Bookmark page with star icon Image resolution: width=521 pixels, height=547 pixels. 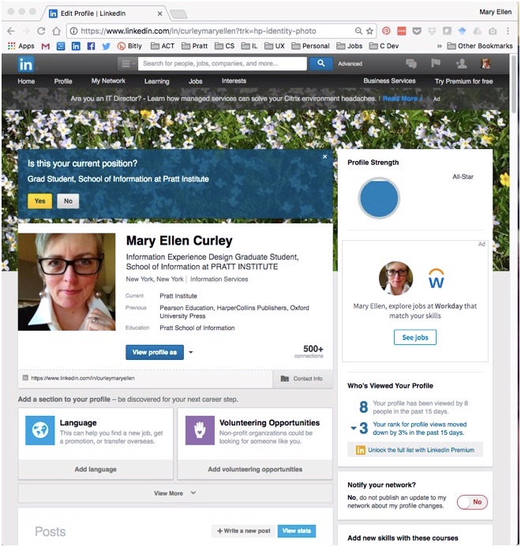[x=369, y=31]
